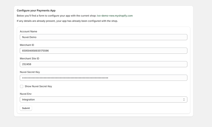
Task: Click the 'Nuvei Env' label
Action: [26, 94]
